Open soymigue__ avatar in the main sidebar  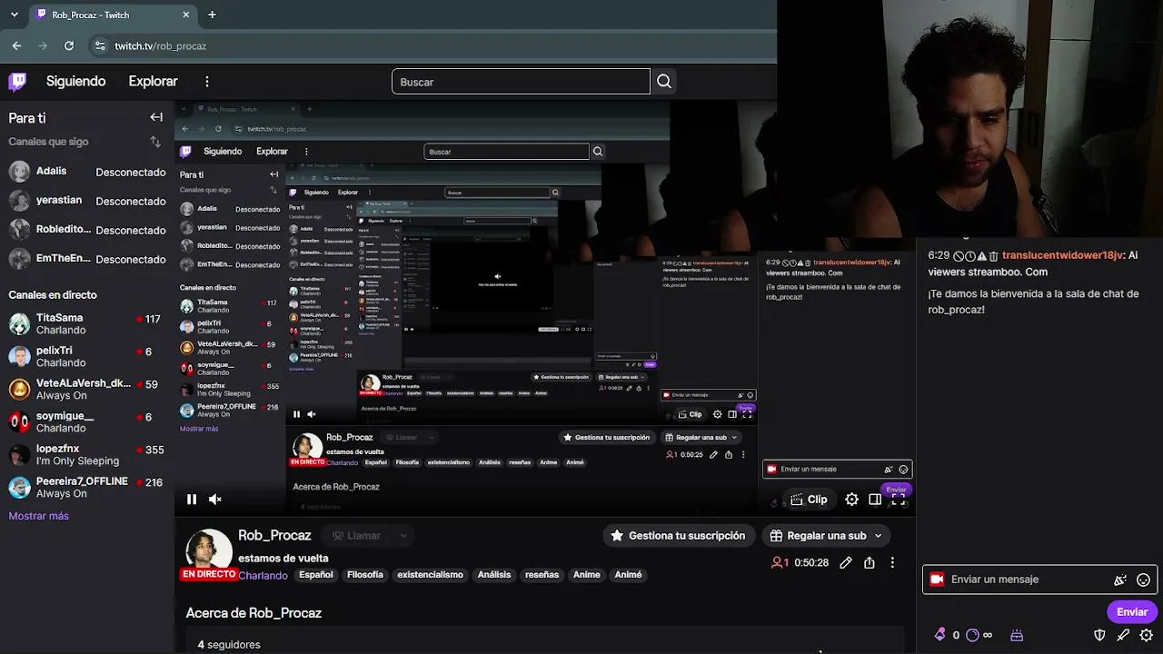19,422
